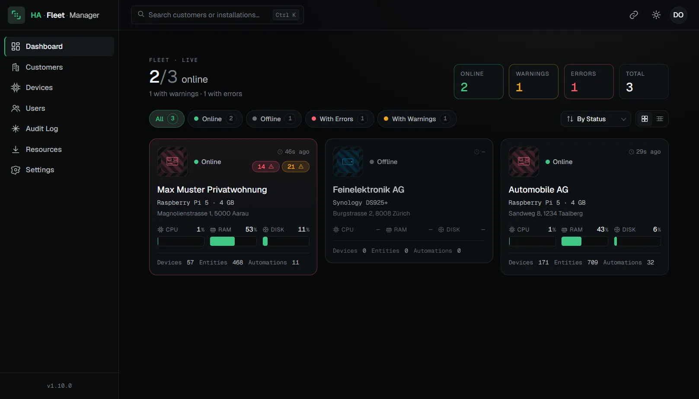
Task: Click Automobile AG CPU icon
Action: 512,230
